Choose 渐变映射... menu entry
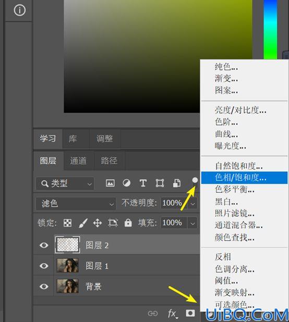The width and height of the screenshot is (289, 322). tap(244, 292)
